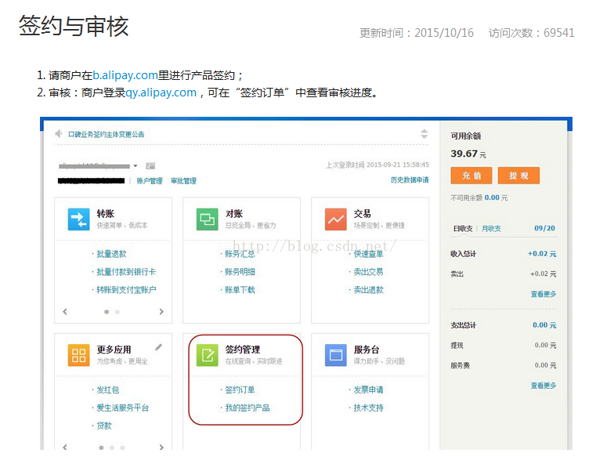Click the orange 提现 withdraw button
The image size is (614, 475).
518,176
